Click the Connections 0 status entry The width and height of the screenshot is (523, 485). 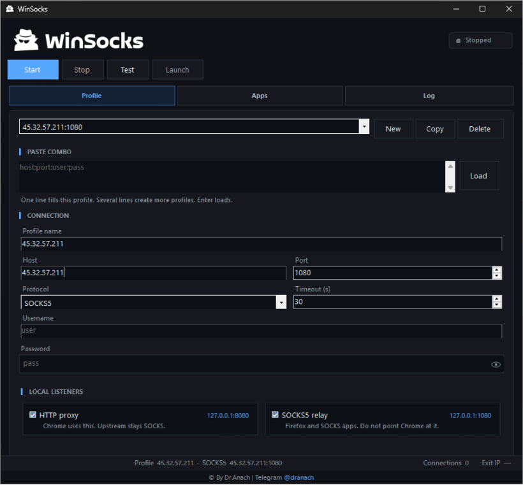tap(446, 463)
